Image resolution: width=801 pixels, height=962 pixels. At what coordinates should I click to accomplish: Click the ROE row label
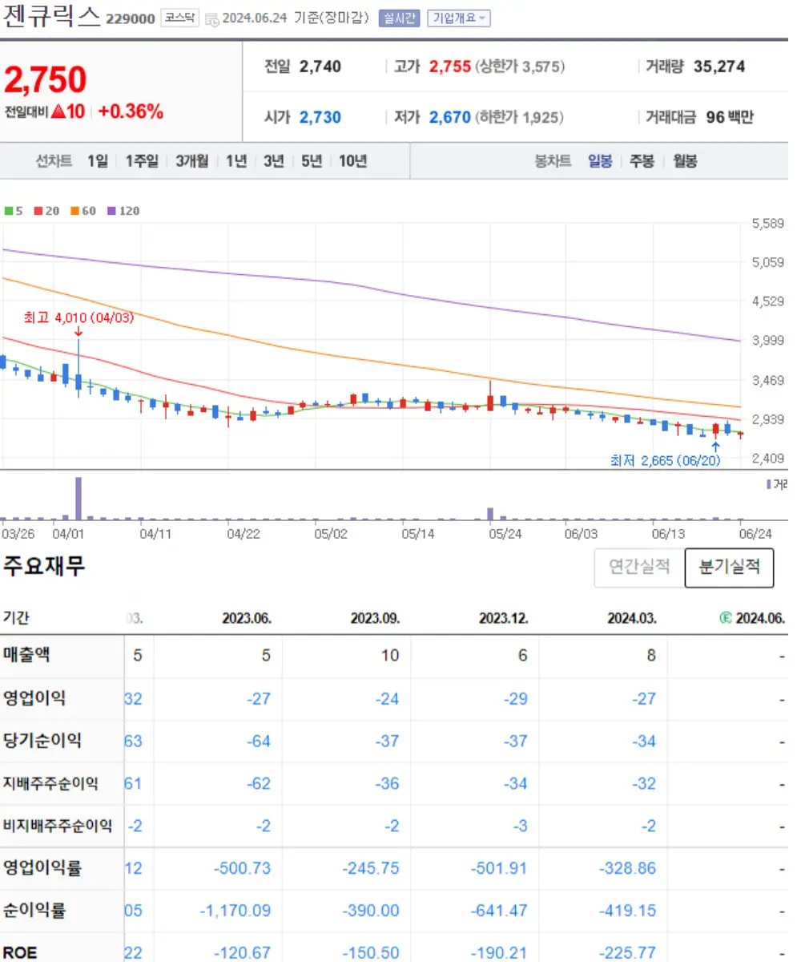pyautogui.click(x=20, y=952)
